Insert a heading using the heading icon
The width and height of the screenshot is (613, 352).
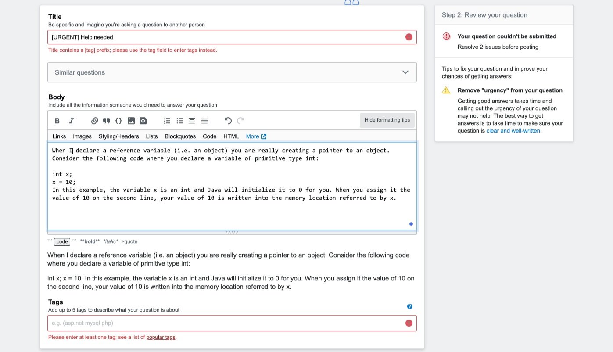click(x=192, y=121)
